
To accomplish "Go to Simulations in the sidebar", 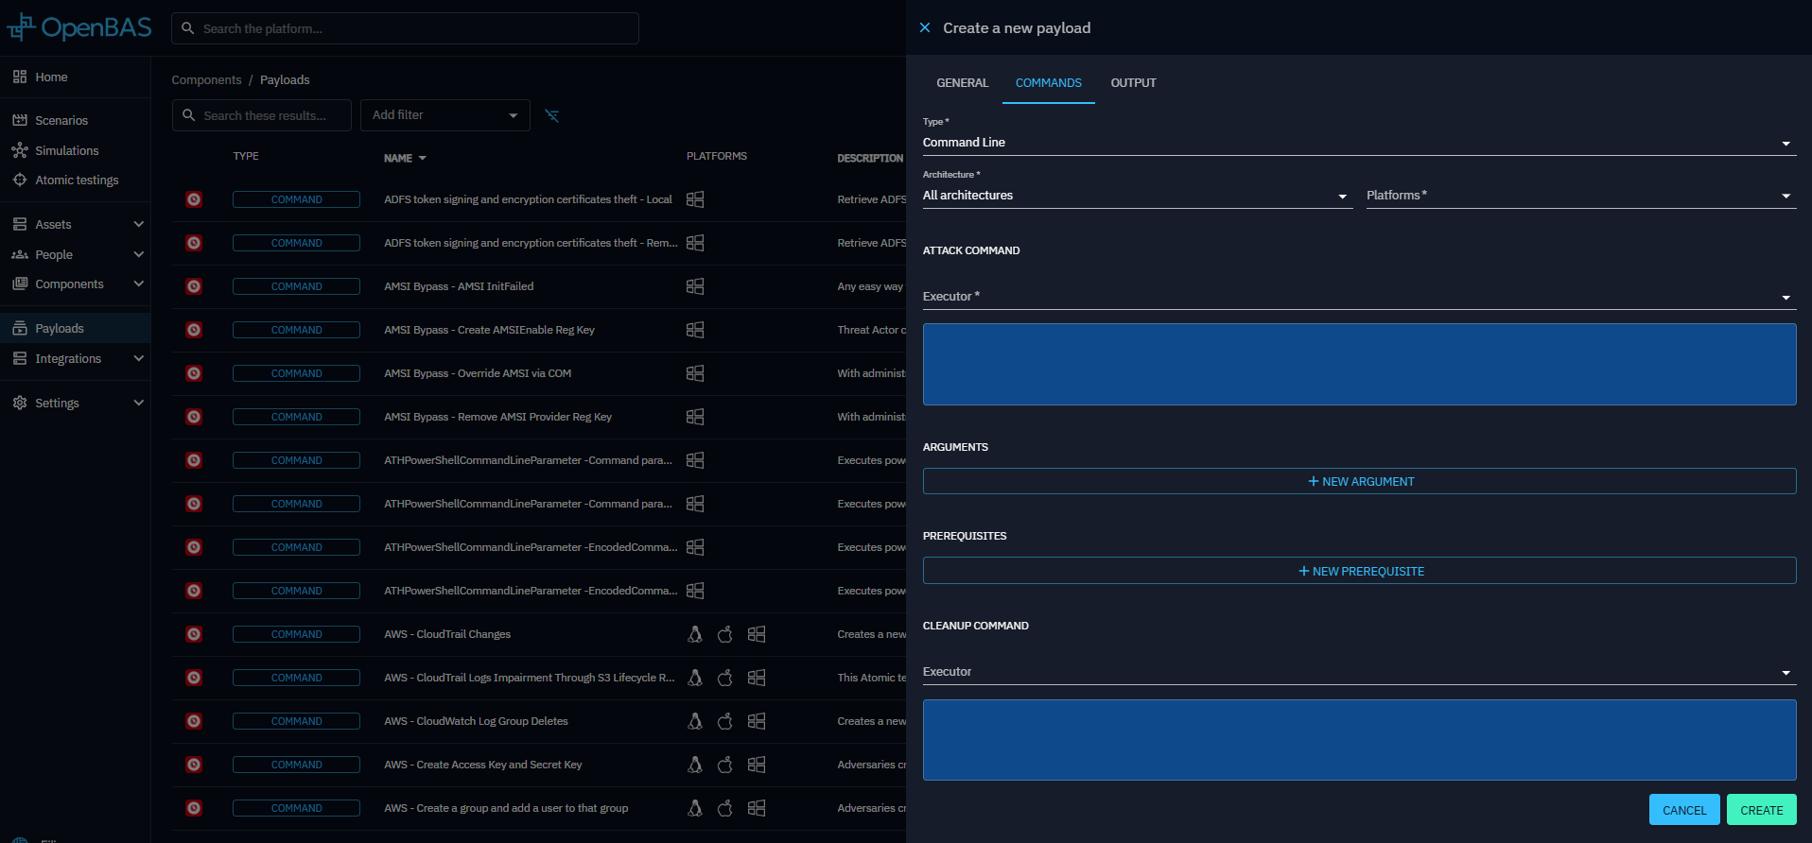I will (x=76, y=151).
